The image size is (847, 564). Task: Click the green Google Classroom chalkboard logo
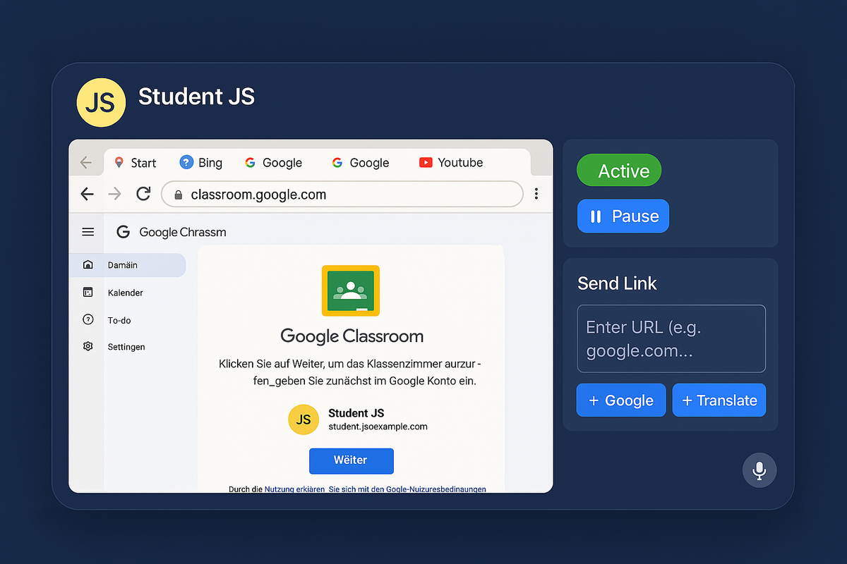click(351, 290)
